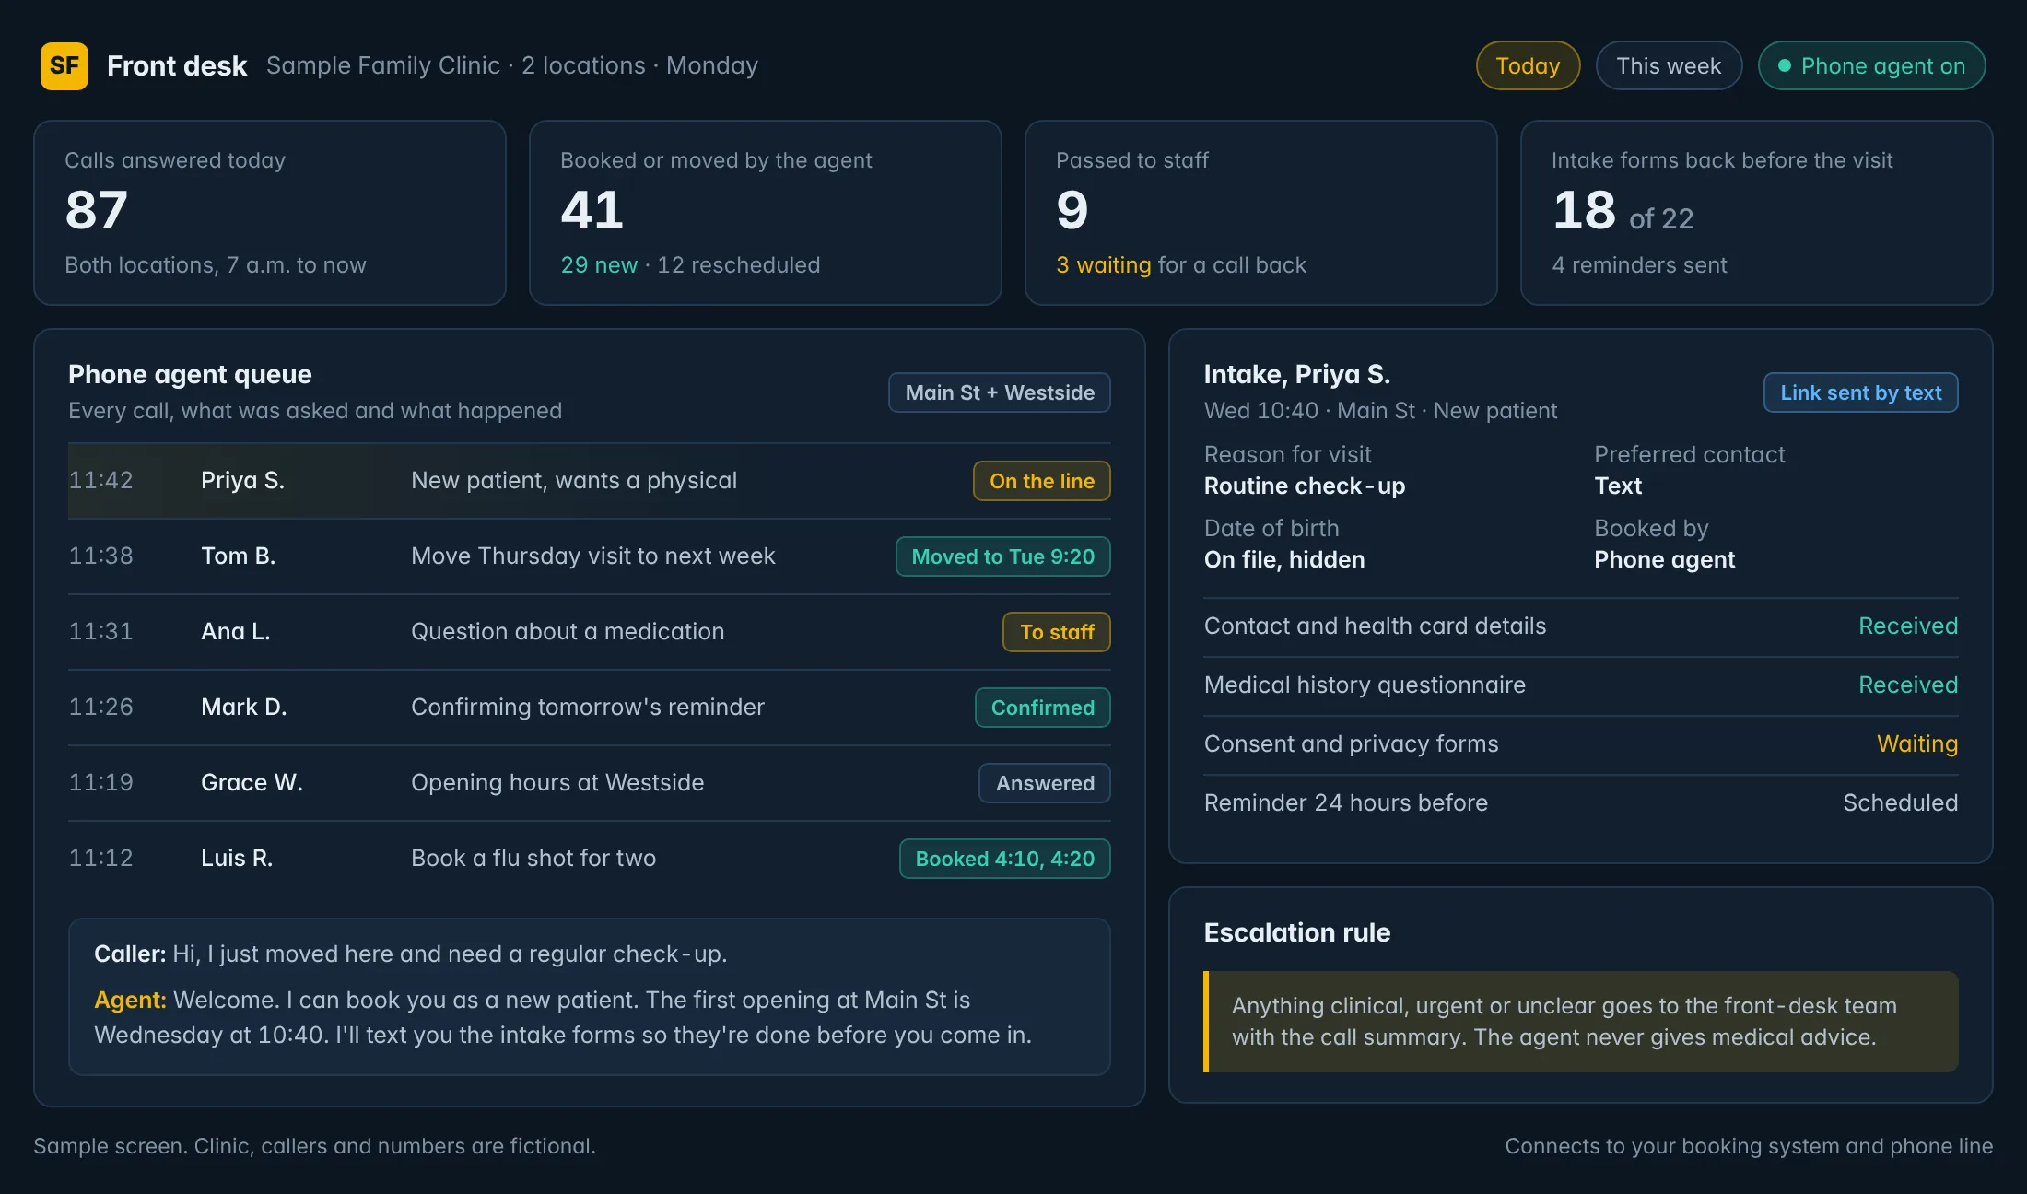Click the Moved to Tue 9:20 badge
Image resolution: width=2027 pixels, height=1194 pixels.
click(1003, 556)
